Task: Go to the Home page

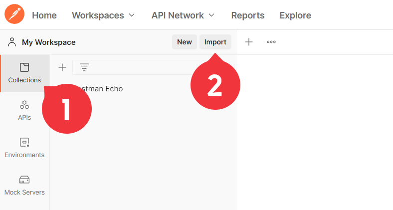Action: [x=44, y=15]
